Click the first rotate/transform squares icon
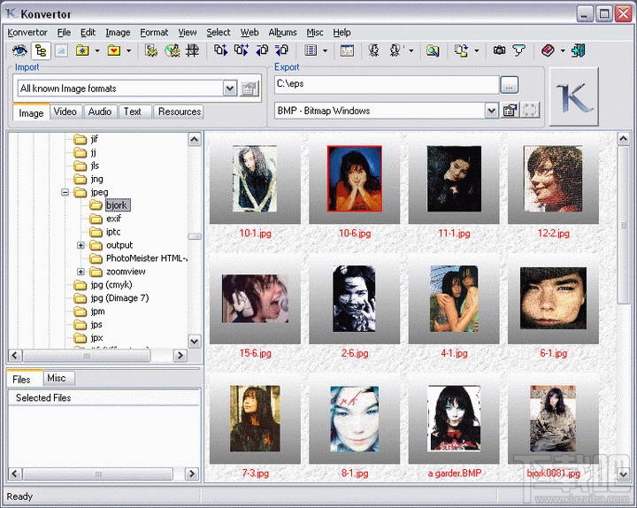Viewport: 637px width, 508px height. tap(220, 50)
